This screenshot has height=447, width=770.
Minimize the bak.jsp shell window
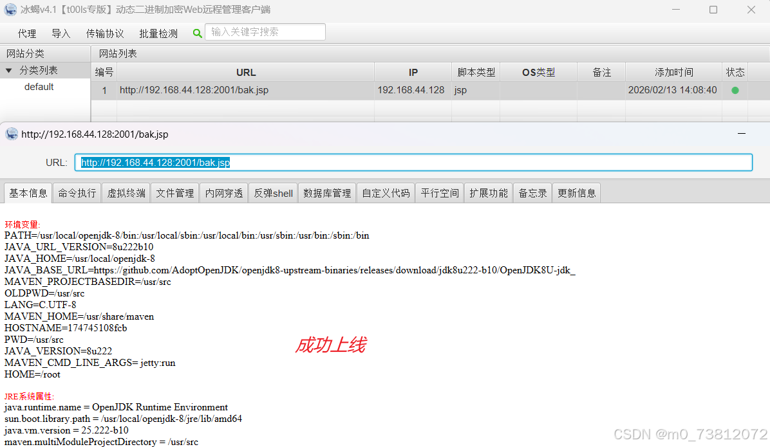click(742, 134)
